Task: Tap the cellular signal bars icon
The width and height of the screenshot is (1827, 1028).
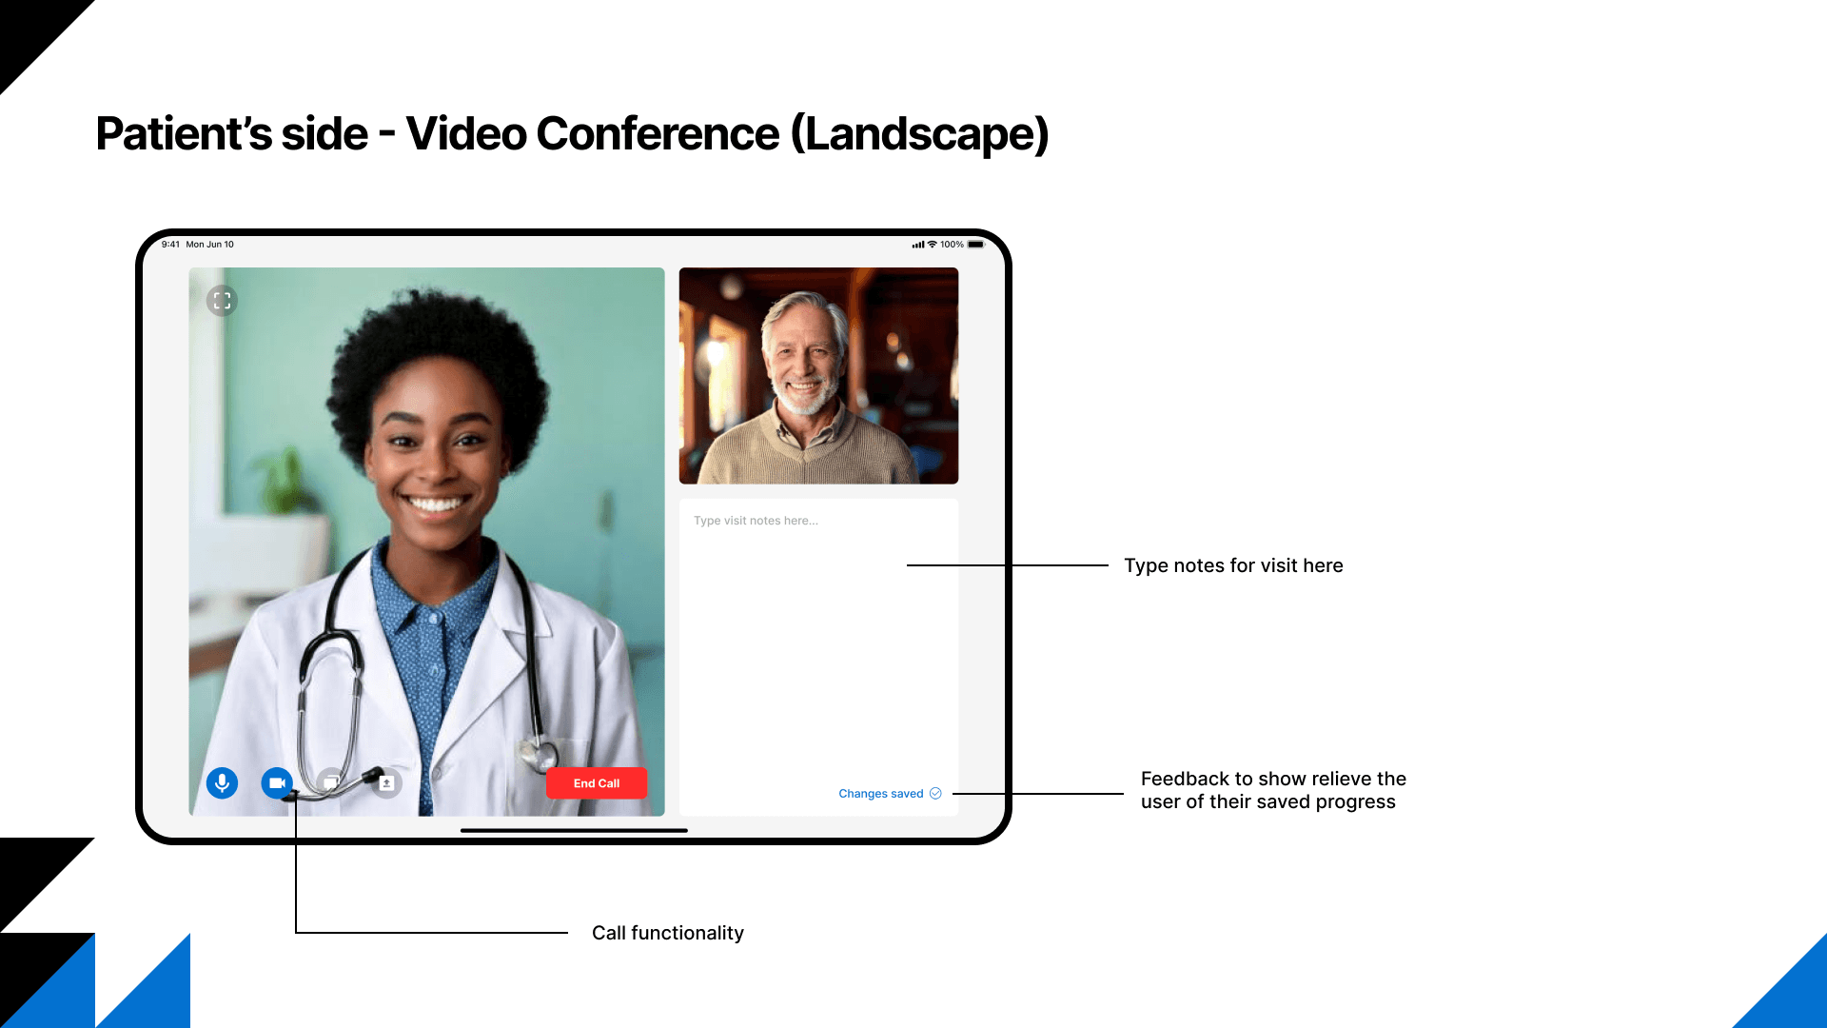Action: coord(918,245)
